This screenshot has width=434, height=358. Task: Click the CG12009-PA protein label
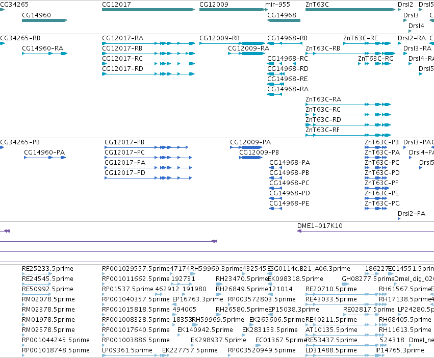pyautogui.click(x=250, y=142)
